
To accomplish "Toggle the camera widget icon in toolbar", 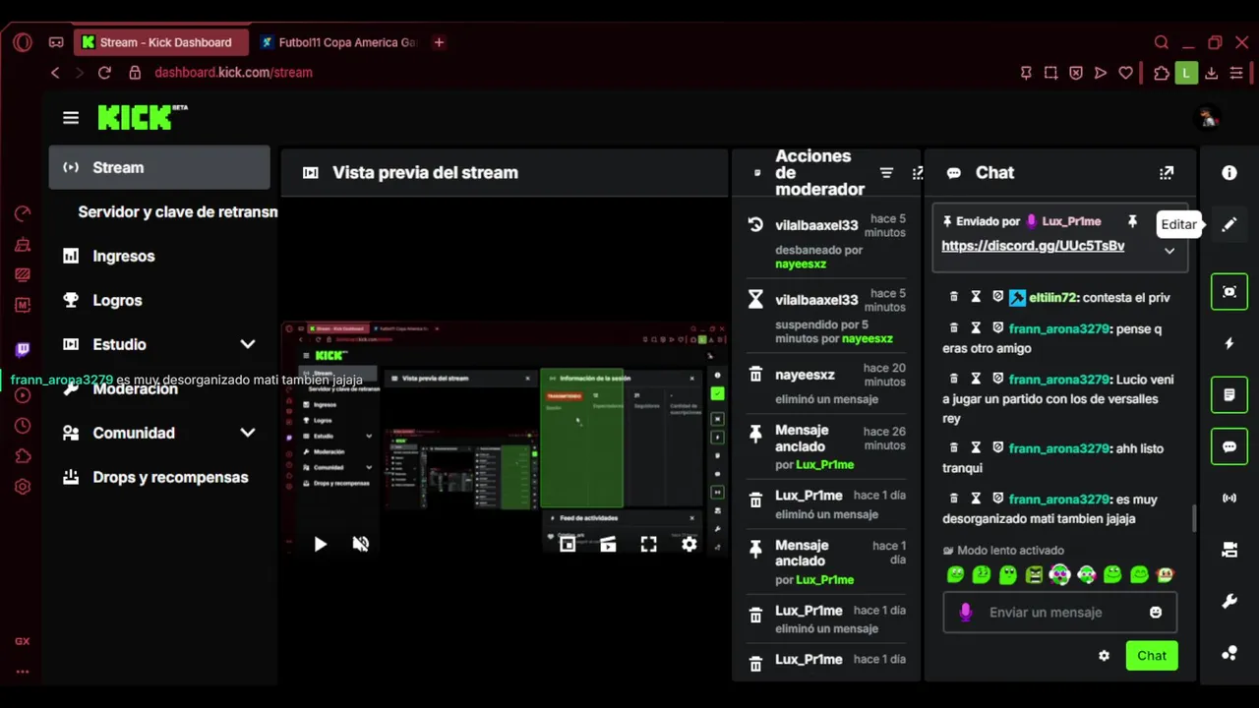I will tap(1229, 550).
